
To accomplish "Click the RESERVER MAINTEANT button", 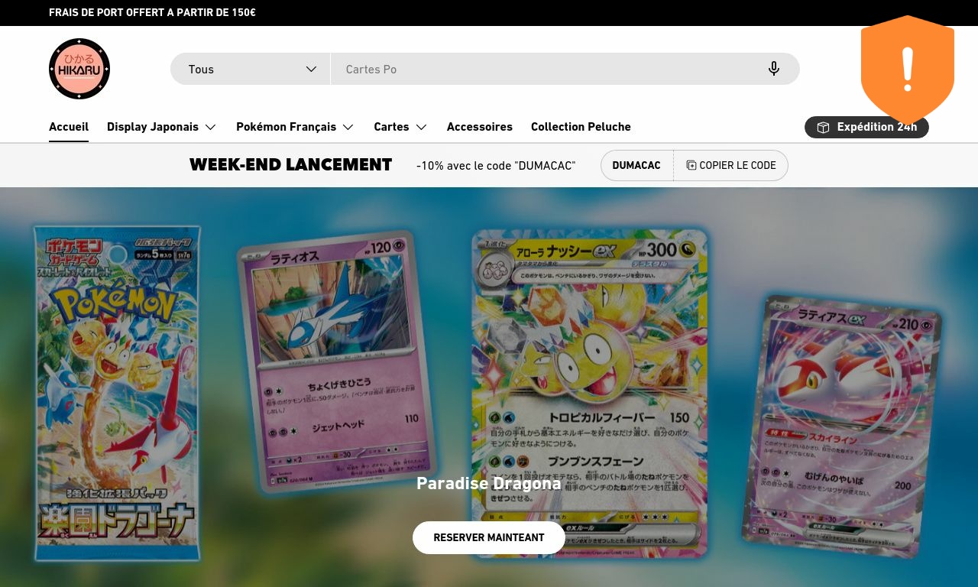I will pos(489,537).
